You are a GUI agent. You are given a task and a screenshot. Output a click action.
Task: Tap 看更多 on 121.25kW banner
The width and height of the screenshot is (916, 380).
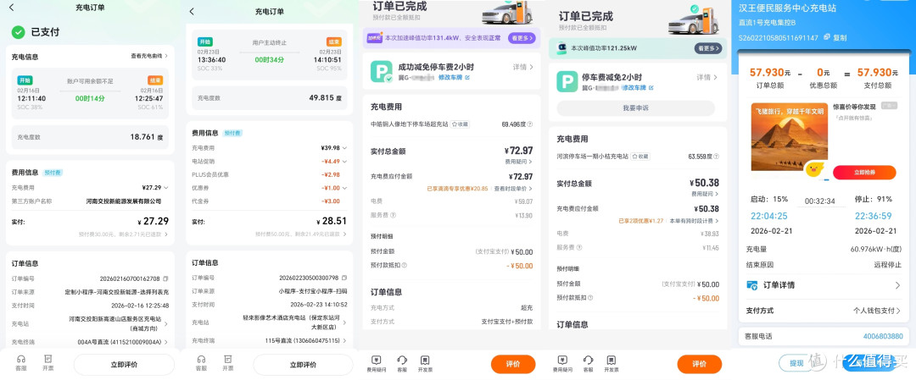[707, 48]
